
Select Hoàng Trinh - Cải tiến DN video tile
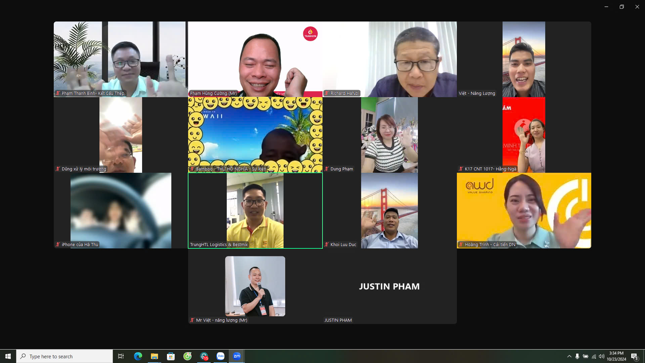click(x=524, y=211)
